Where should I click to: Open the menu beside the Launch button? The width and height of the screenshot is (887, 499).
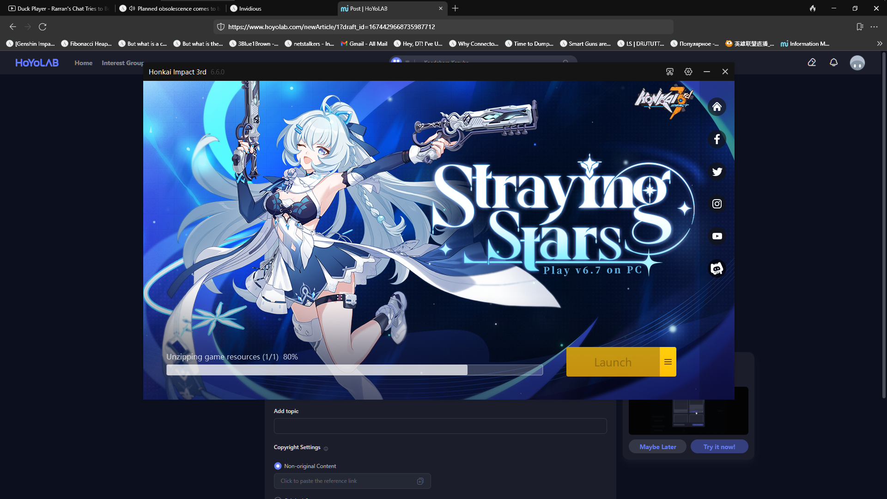click(668, 362)
